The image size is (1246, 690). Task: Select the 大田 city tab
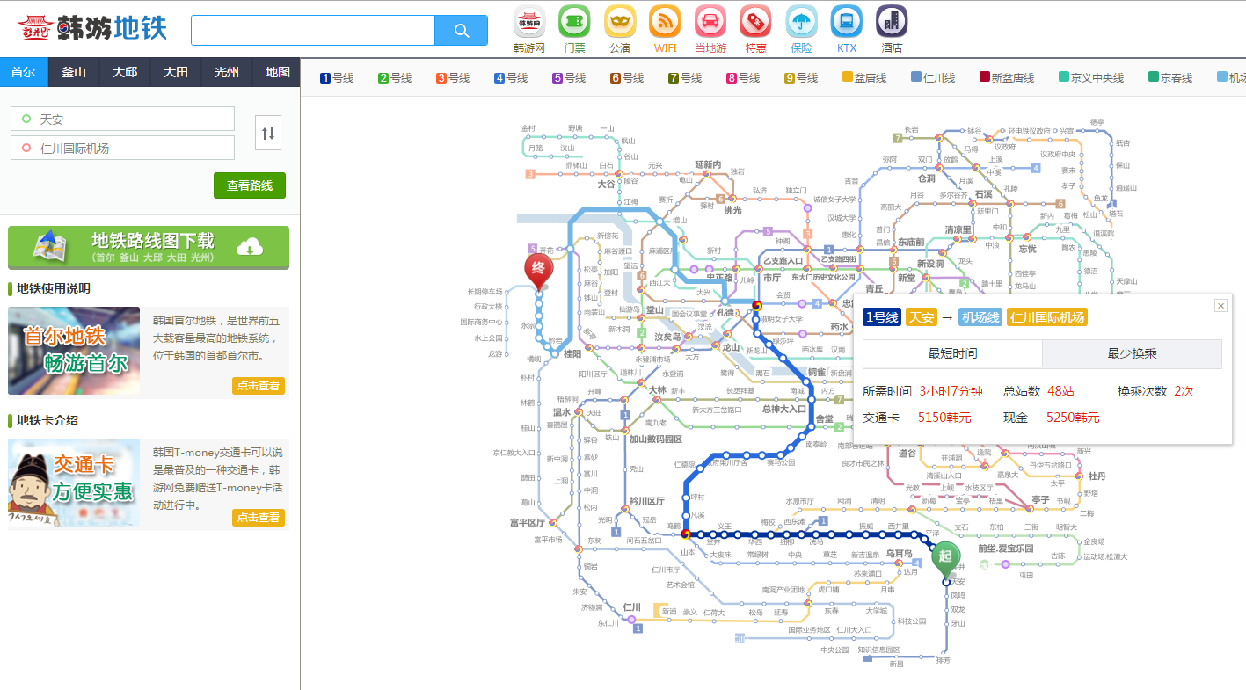click(176, 72)
